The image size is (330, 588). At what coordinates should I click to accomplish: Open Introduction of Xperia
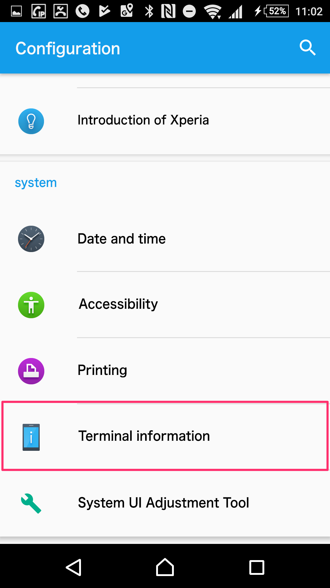(x=143, y=120)
